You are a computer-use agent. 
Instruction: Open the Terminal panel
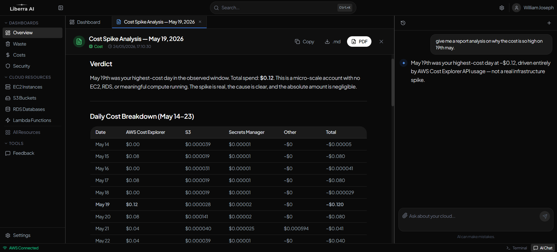pos(517,248)
